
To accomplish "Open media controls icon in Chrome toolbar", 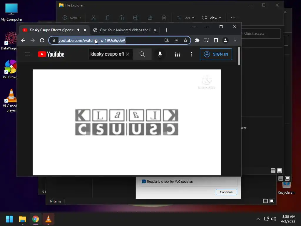I will coord(207,40).
